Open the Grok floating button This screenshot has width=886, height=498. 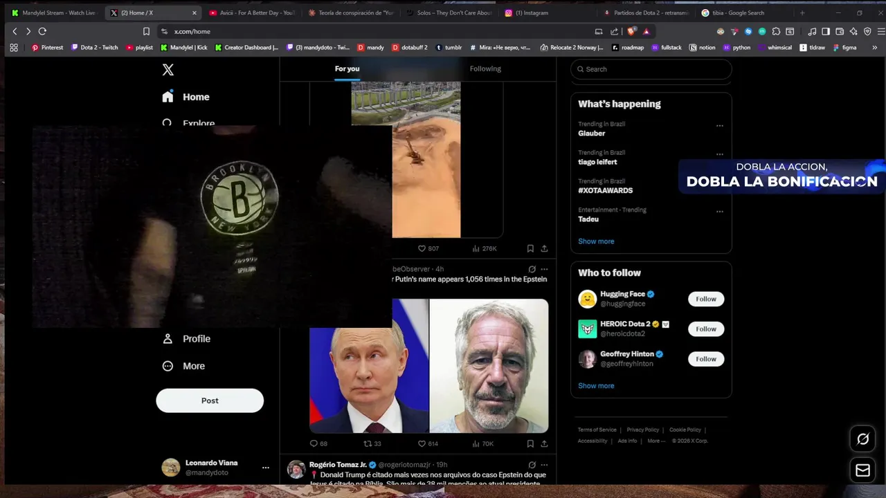point(862,439)
